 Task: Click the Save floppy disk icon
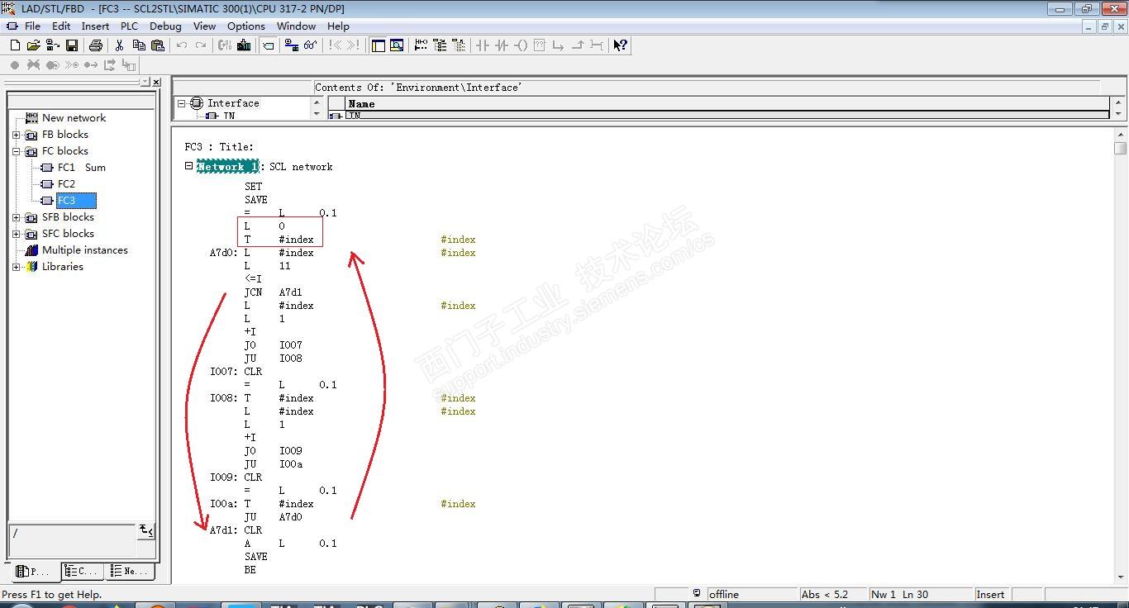[72, 45]
